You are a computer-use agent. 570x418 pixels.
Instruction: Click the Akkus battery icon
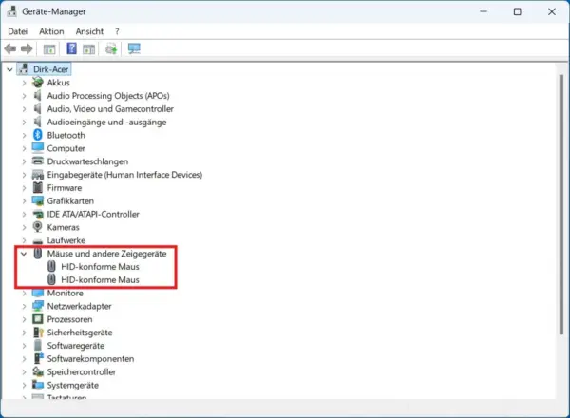(x=37, y=83)
